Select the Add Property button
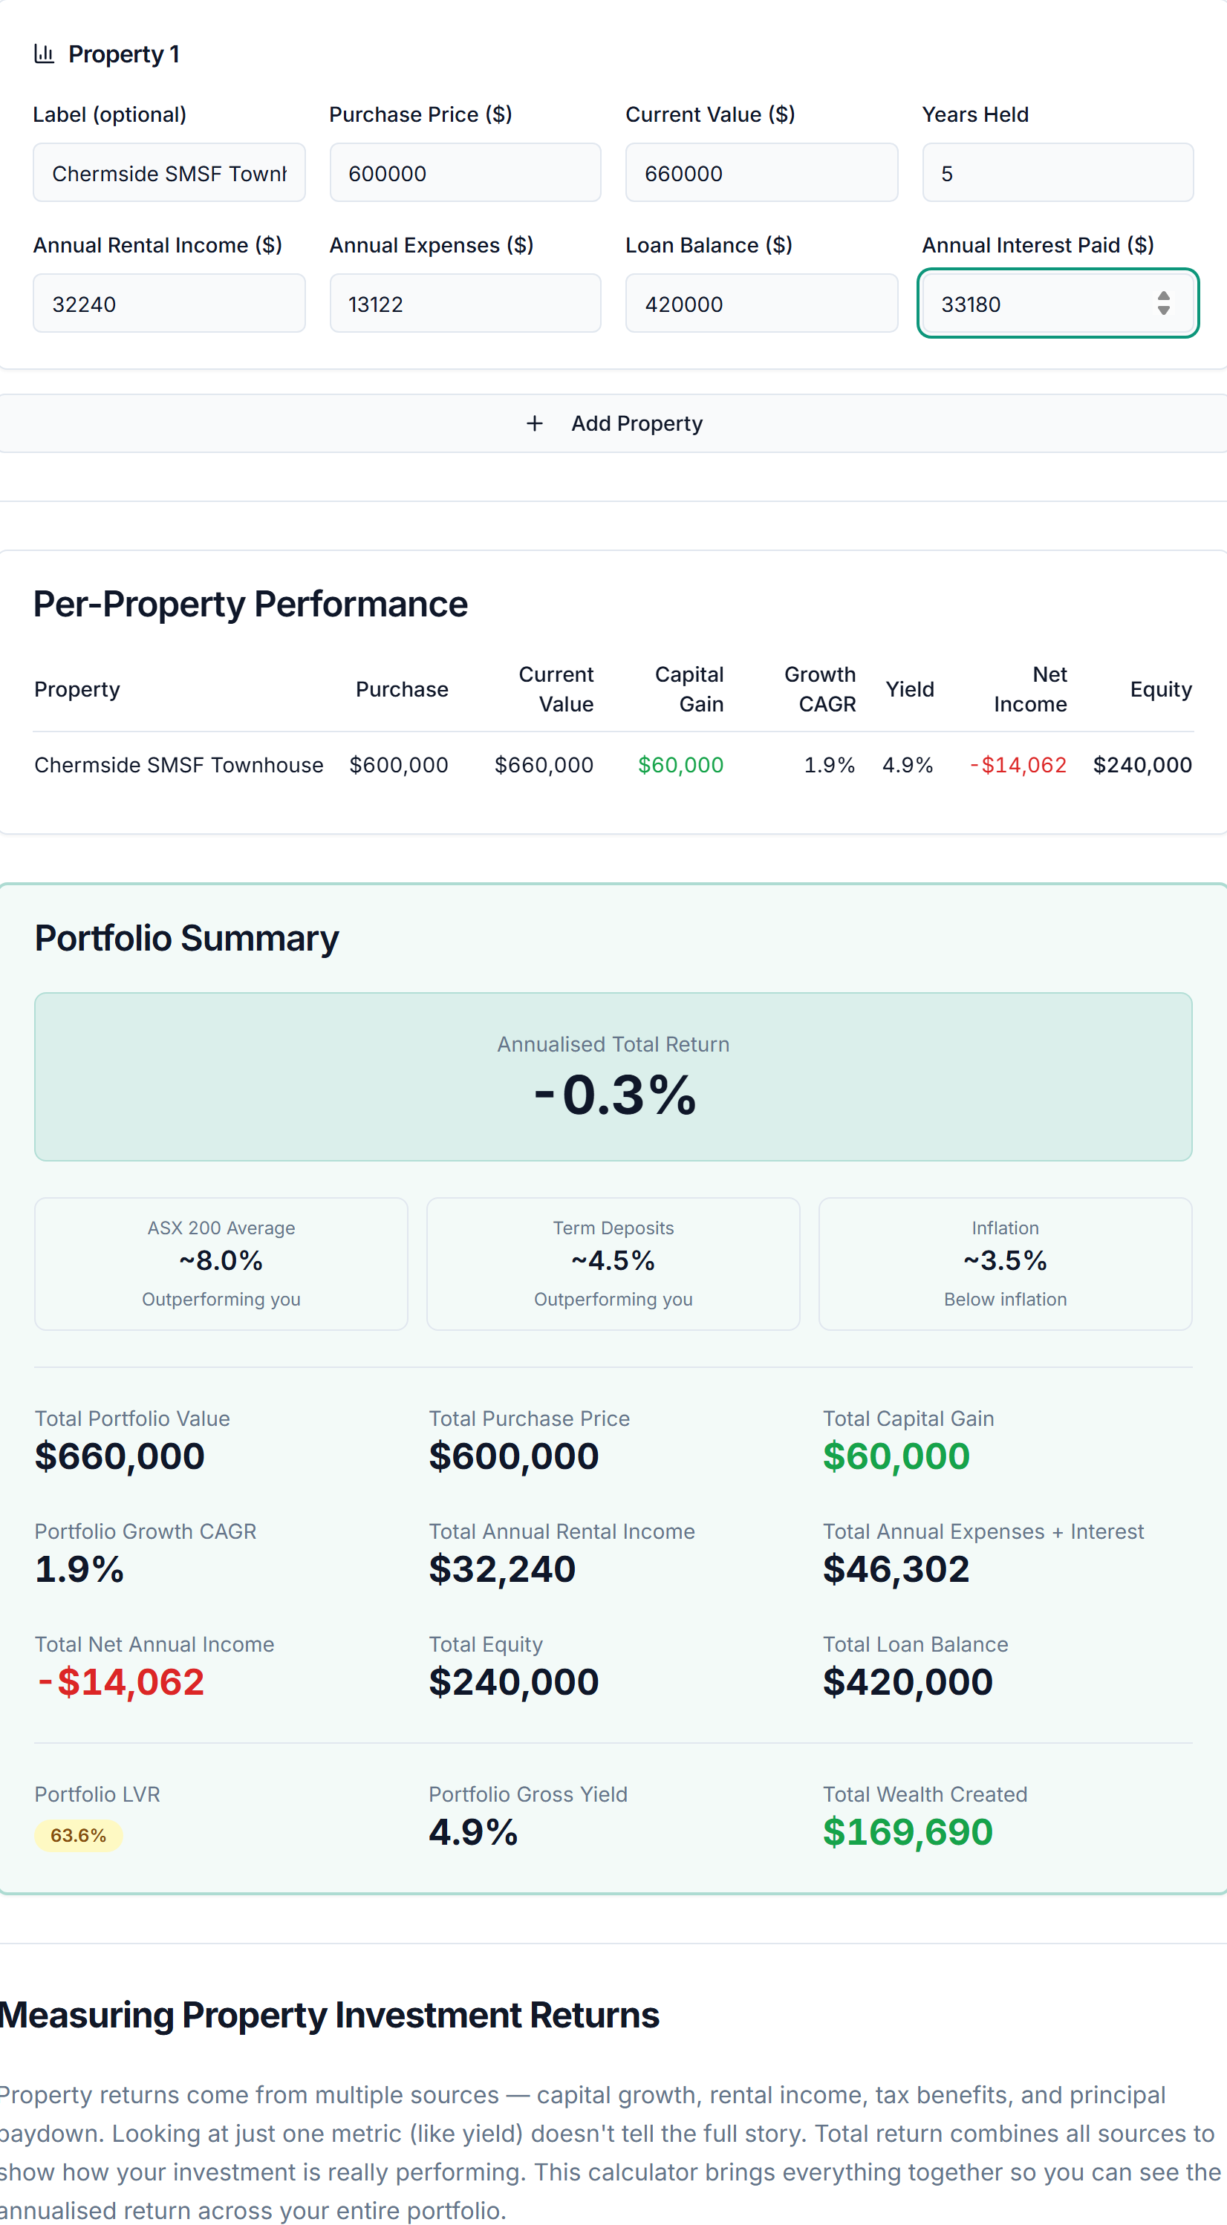 (x=613, y=423)
